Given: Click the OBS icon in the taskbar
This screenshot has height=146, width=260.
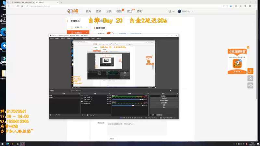Looking at the screenshot, I should (x=23, y=144).
